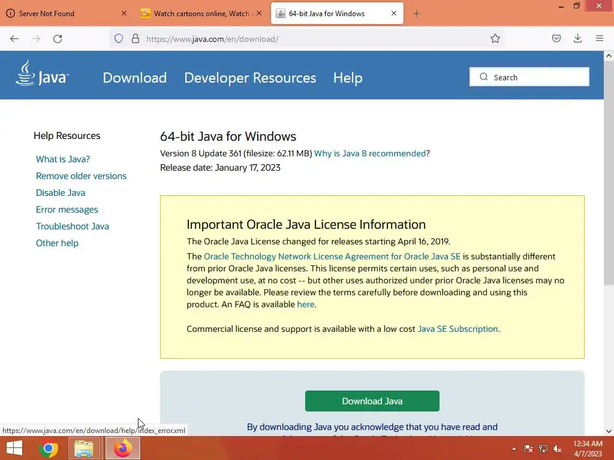
Task: Click the 'Help Resources' sidebar heading
Action: pos(67,136)
